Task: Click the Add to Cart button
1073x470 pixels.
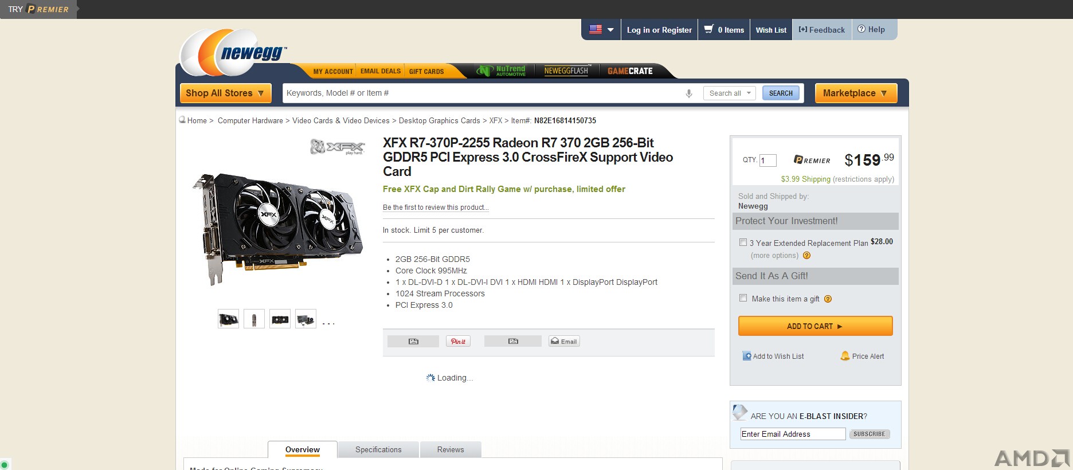Action: click(815, 326)
